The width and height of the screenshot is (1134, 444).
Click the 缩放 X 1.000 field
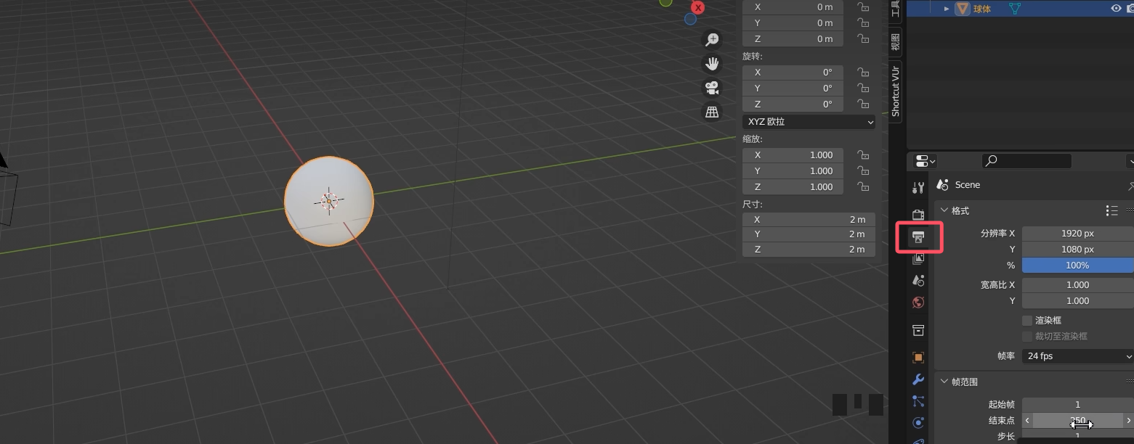pos(793,155)
